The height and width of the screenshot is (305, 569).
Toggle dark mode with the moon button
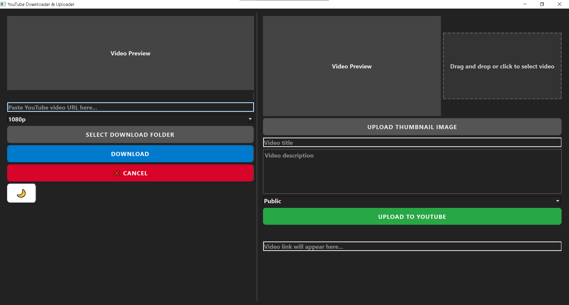tap(21, 193)
